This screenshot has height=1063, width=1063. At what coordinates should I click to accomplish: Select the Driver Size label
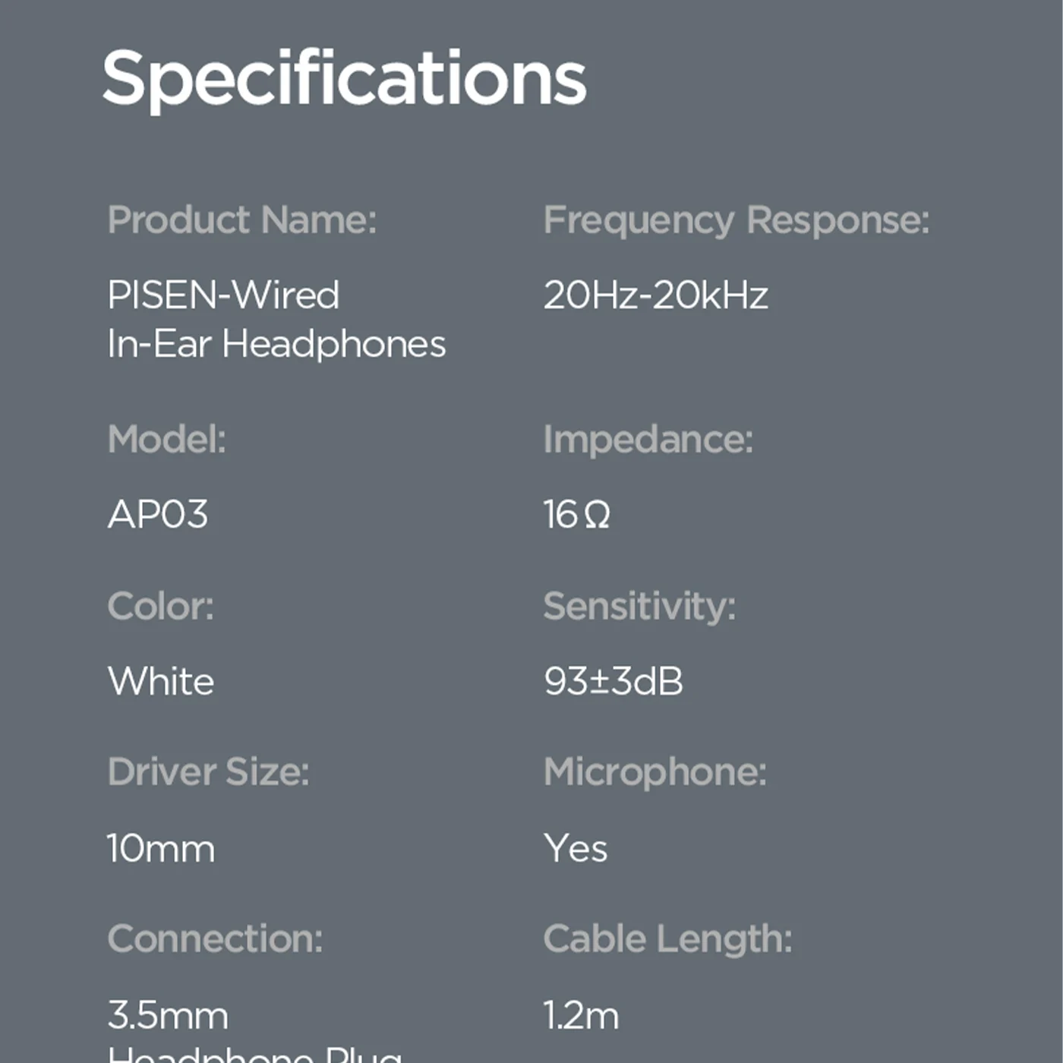tap(208, 771)
